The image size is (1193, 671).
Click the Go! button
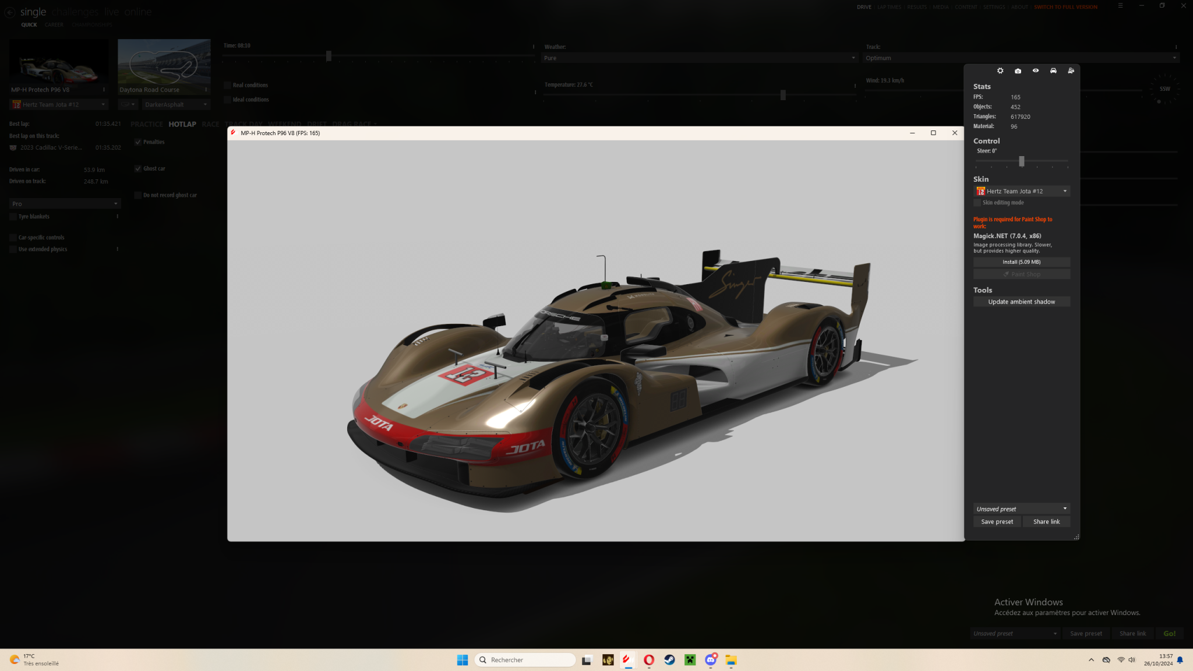tap(1169, 634)
